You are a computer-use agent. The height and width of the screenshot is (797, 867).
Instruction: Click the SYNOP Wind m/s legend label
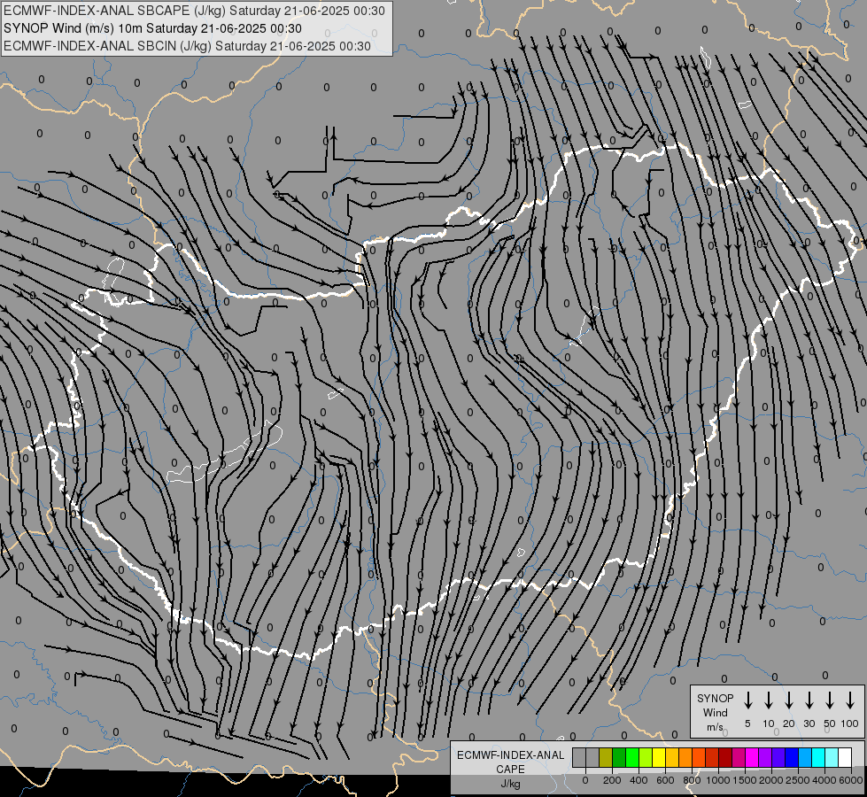715,712
